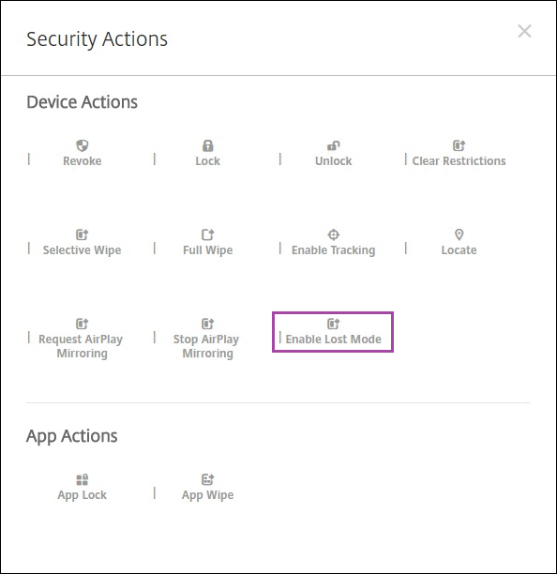Click the Enable Tracking crosshair icon
Viewport: 557px width, 574px height.
click(x=334, y=234)
